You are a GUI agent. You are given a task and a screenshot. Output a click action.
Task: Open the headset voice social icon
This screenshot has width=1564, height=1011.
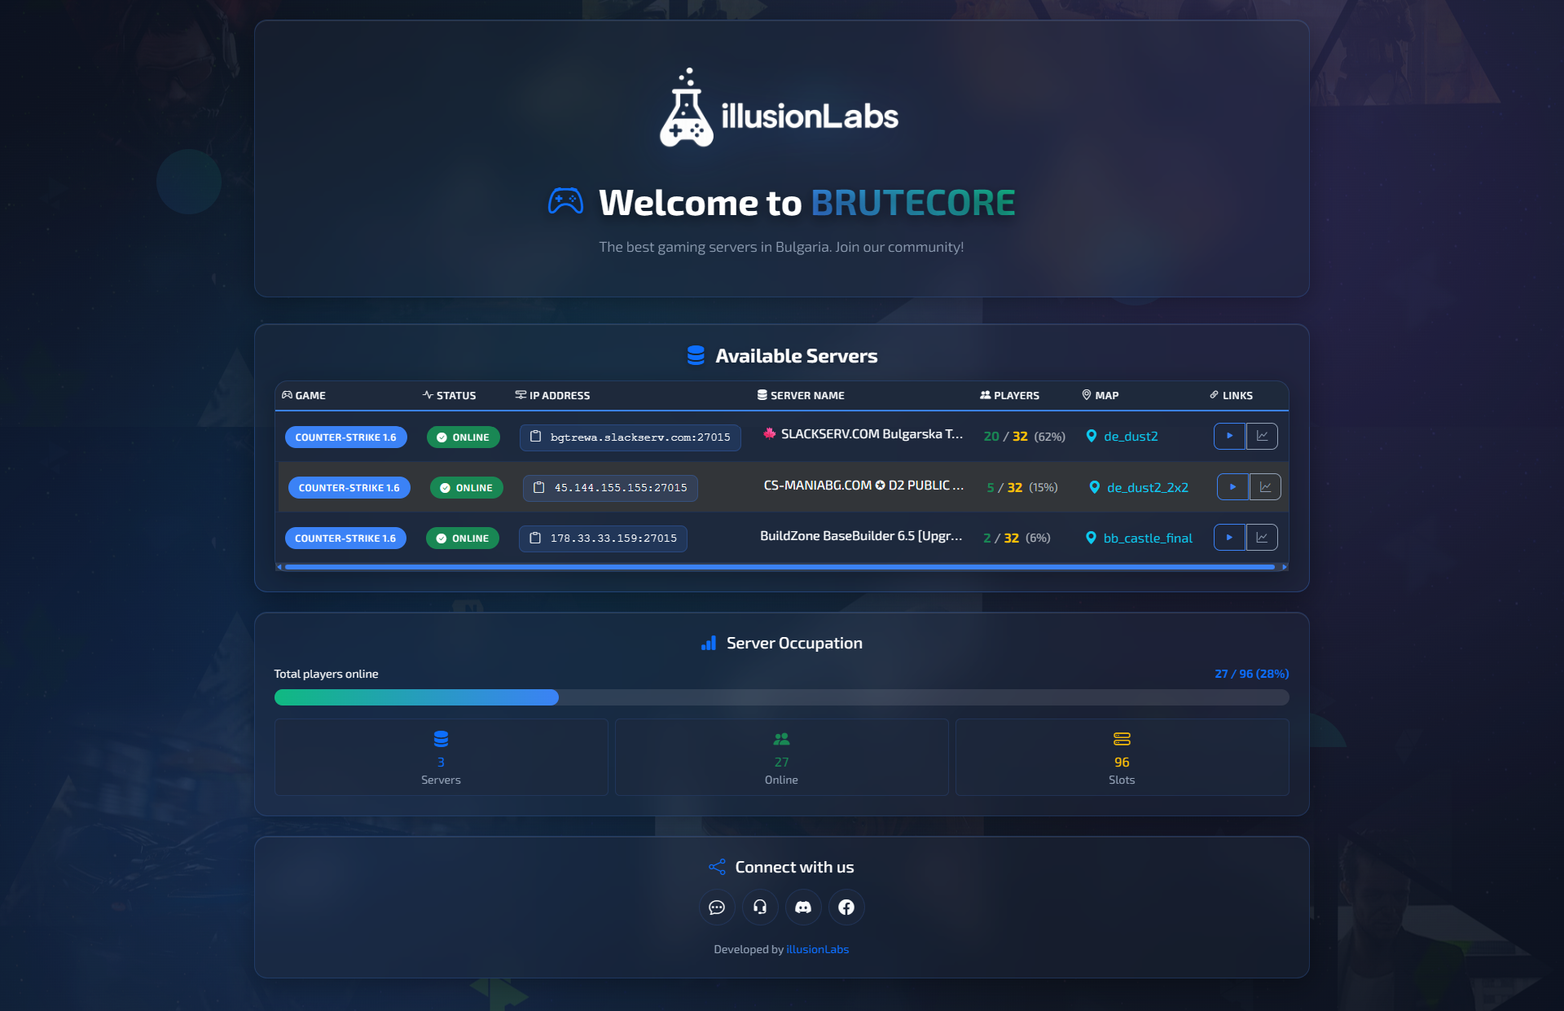760,907
